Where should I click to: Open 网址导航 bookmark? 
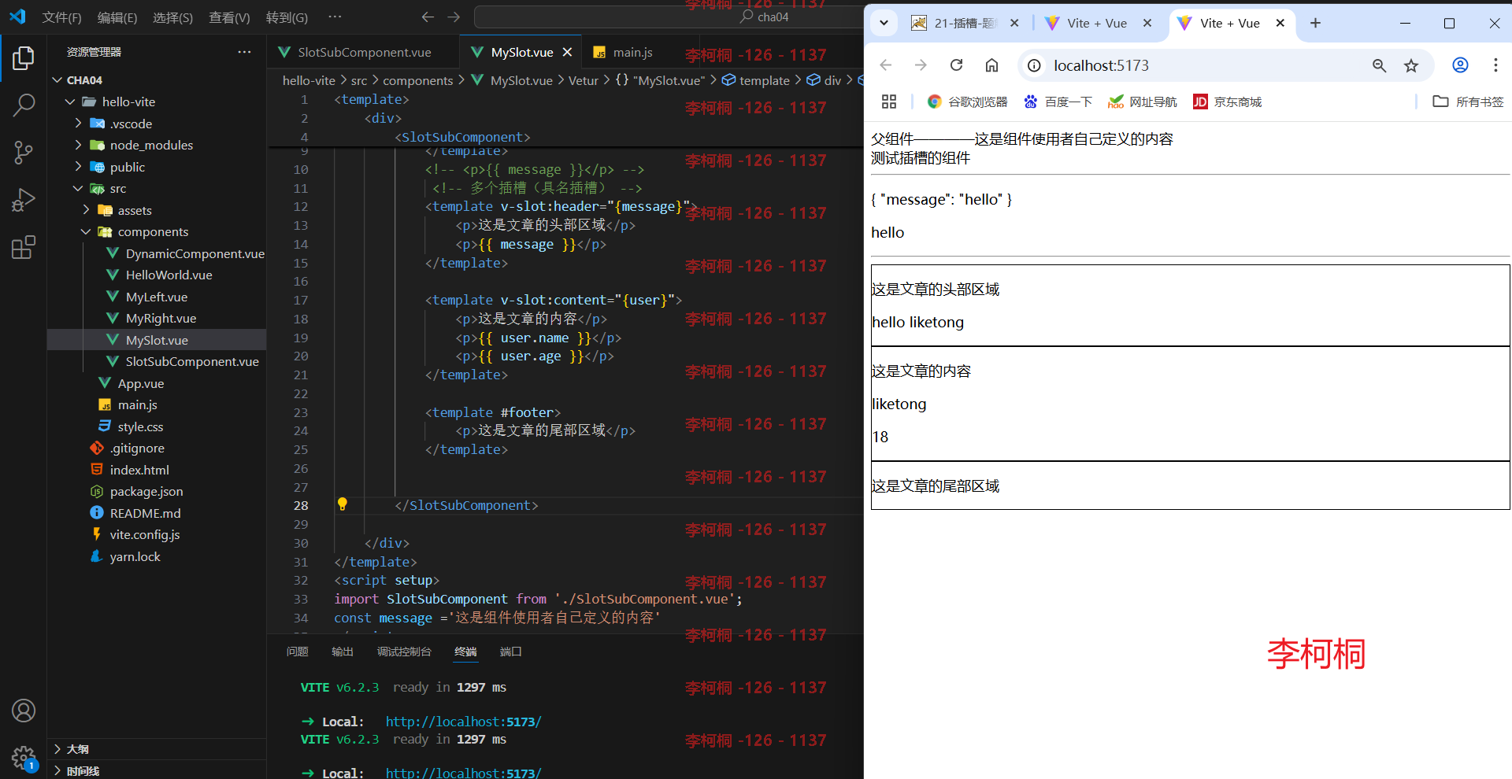pos(1142,102)
